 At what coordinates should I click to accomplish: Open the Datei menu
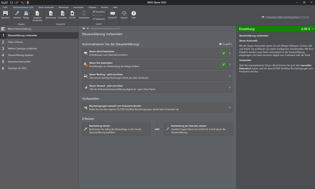(x=5, y=7)
